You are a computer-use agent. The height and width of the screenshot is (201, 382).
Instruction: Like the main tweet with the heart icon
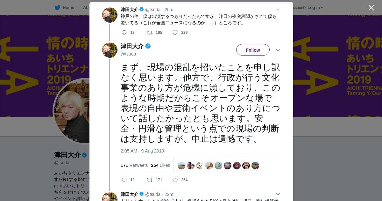[175, 180]
